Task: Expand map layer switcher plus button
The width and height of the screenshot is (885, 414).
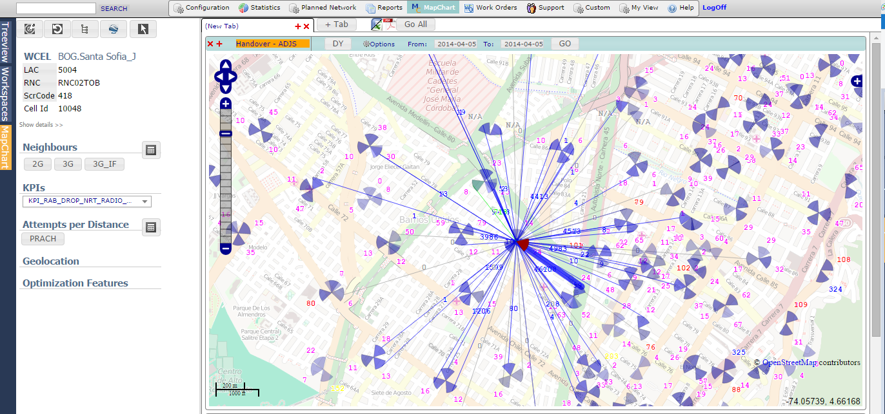Action: click(857, 81)
